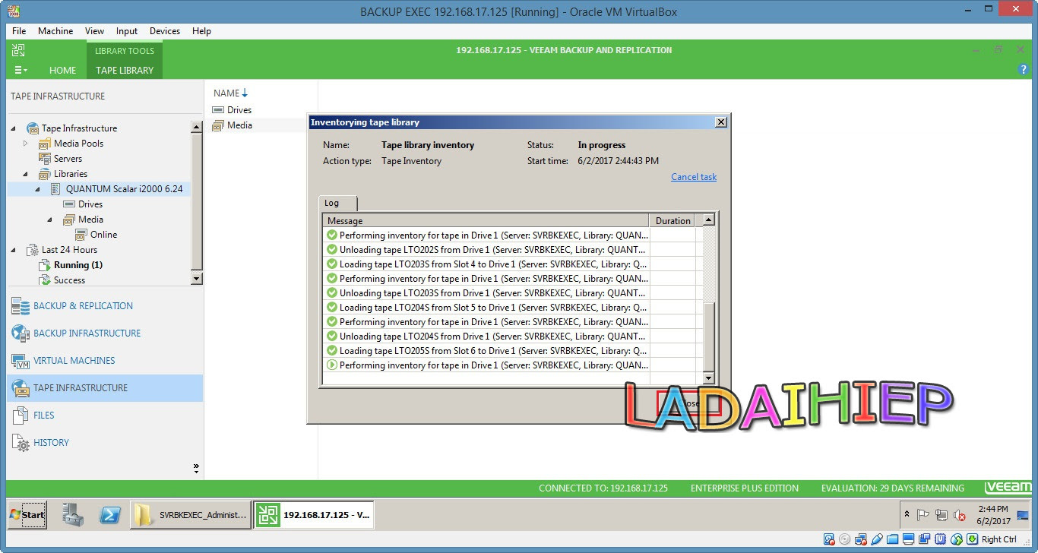Switch to the TAPE LIBRARY ribbon tab
The image size is (1038, 553).
pyautogui.click(x=125, y=70)
